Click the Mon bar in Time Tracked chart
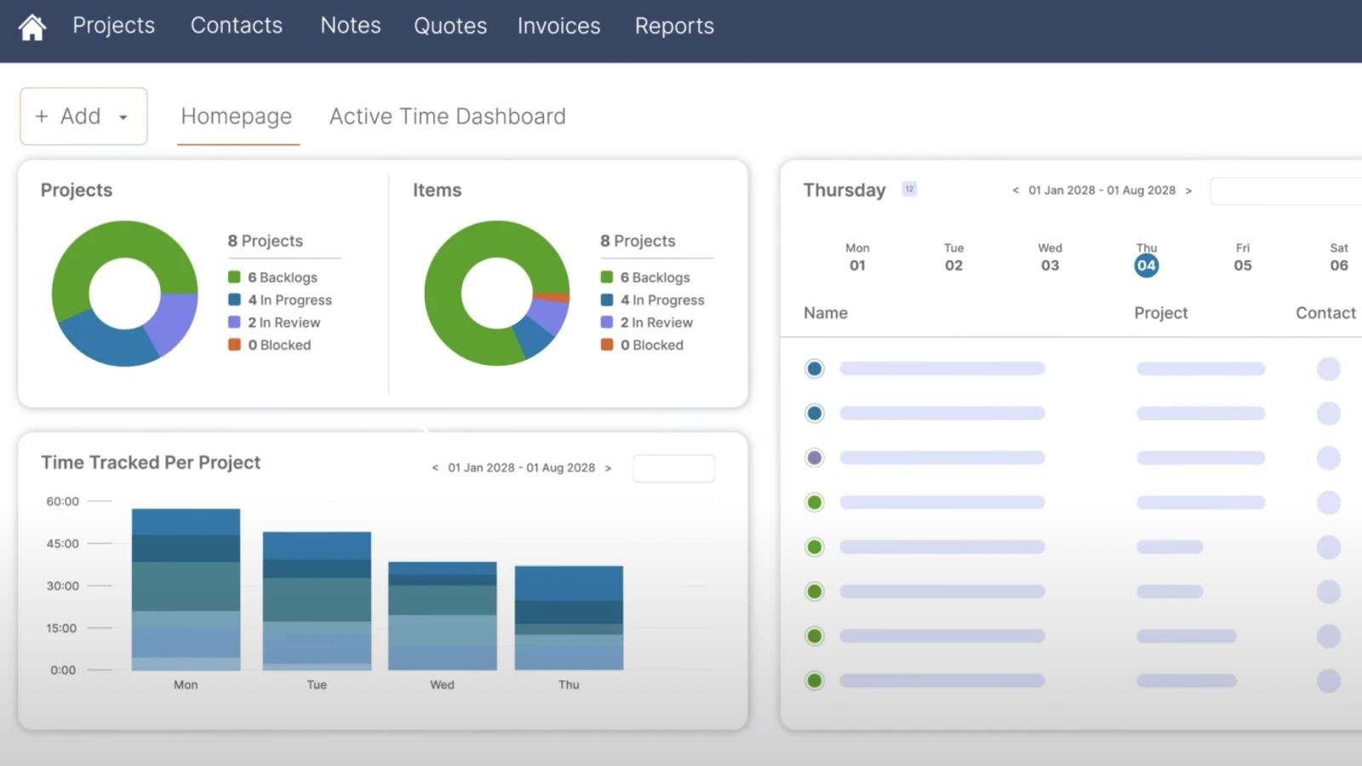Screen dimensions: 1362x766 coord(186,589)
